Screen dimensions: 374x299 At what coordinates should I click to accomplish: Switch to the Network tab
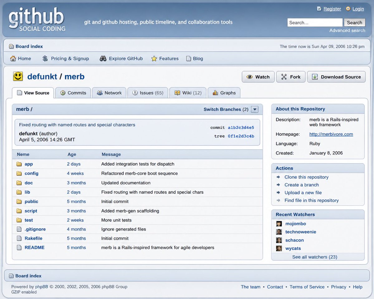109,93
